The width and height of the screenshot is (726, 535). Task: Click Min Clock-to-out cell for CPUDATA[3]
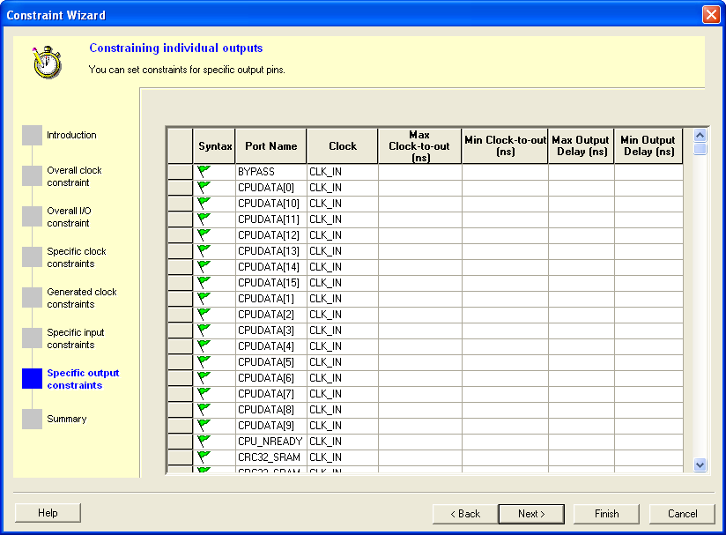[505, 331]
